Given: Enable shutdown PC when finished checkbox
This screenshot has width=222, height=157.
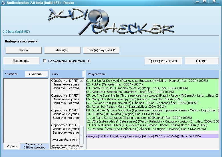Looking at the screenshot, I should (x=45, y=61).
